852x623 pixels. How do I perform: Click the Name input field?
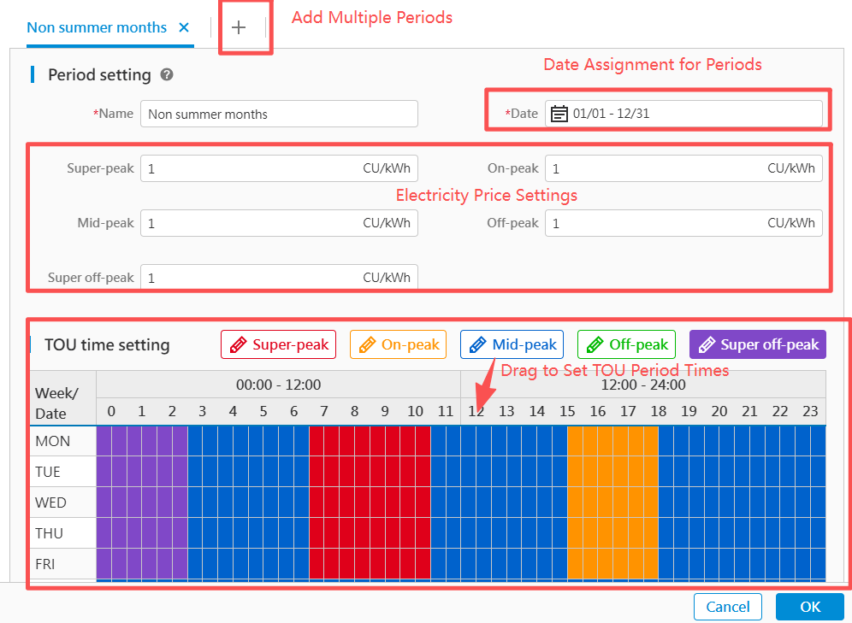click(279, 114)
